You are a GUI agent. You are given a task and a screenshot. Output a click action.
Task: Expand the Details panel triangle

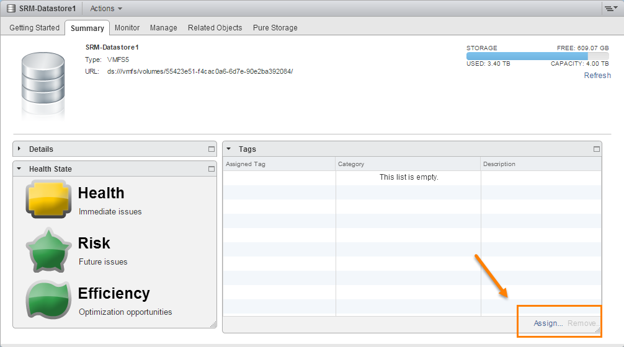click(x=19, y=149)
